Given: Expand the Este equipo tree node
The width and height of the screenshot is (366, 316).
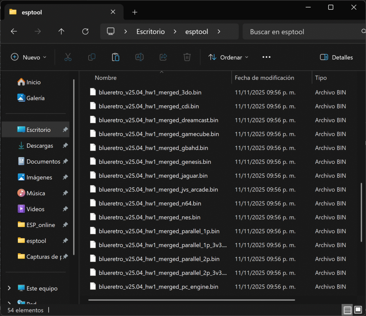Looking at the screenshot, I should [10, 288].
